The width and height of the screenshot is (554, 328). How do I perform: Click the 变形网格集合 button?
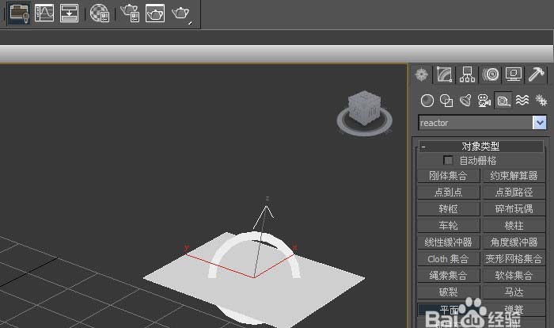pyautogui.click(x=514, y=259)
